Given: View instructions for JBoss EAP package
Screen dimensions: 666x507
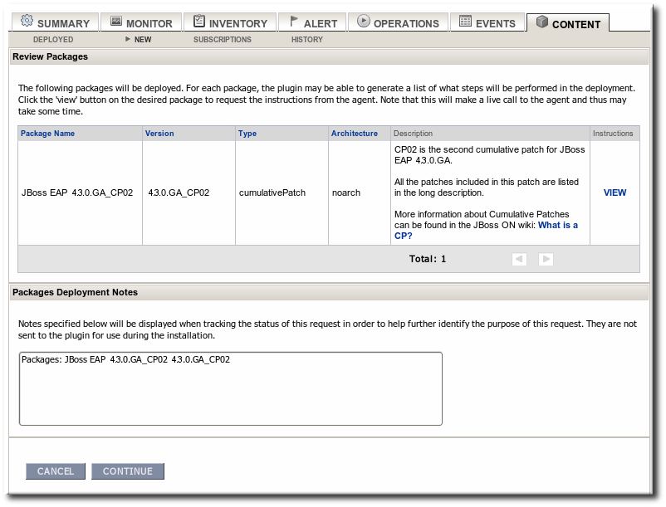Looking at the screenshot, I should pyautogui.click(x=615, y=193).
